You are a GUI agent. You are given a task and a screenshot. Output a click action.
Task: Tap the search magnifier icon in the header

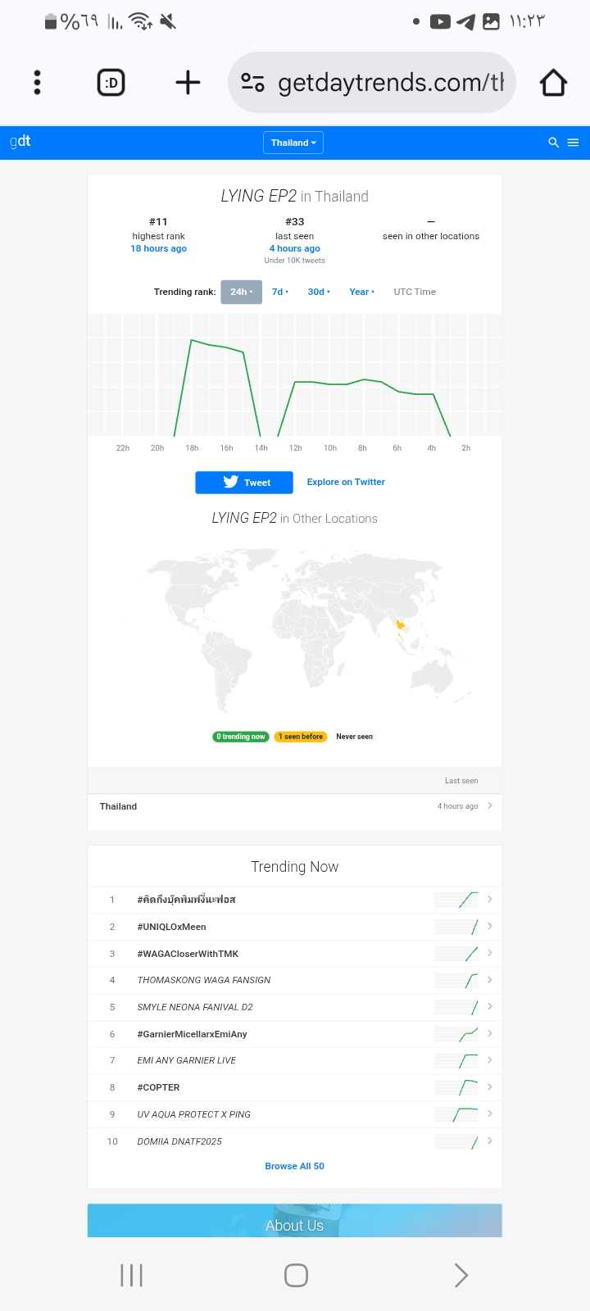[553, 143]
